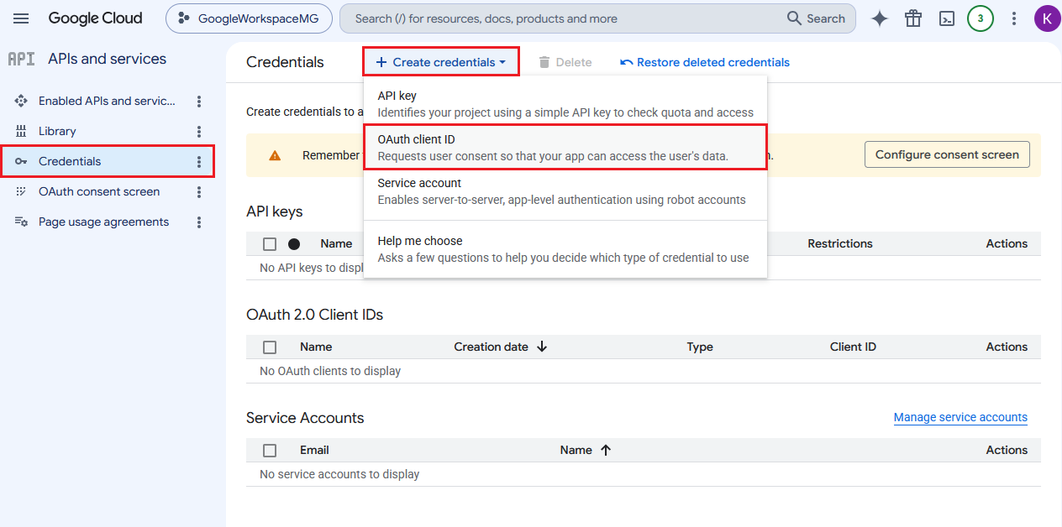This screenshot has height=527, width=1062.
Task: Click APIs and services heading
Action: 107,59
